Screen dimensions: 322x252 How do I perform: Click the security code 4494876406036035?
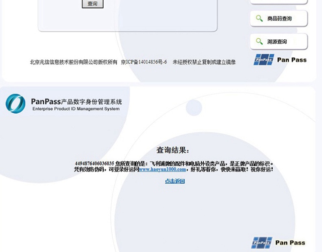coord(94,163)
